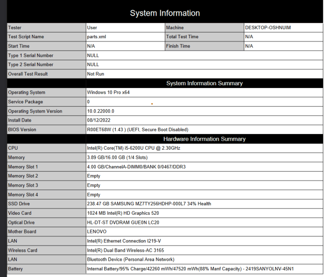Click the Dual Band Wireless-AC 3165 value

(125, 250)
